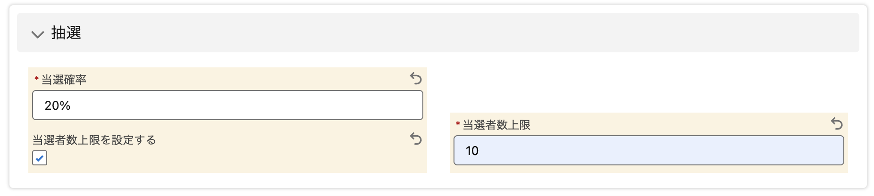Click the 抽選 section header title
The height and width of the screenshot is (196, 874).
click(x=66, y=33)
